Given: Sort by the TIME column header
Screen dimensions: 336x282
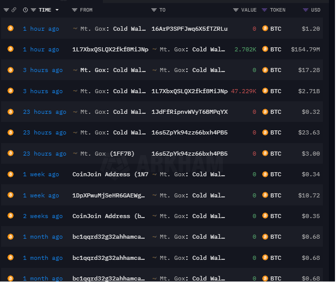Looking at the screenshot, I should coord(45,10).
